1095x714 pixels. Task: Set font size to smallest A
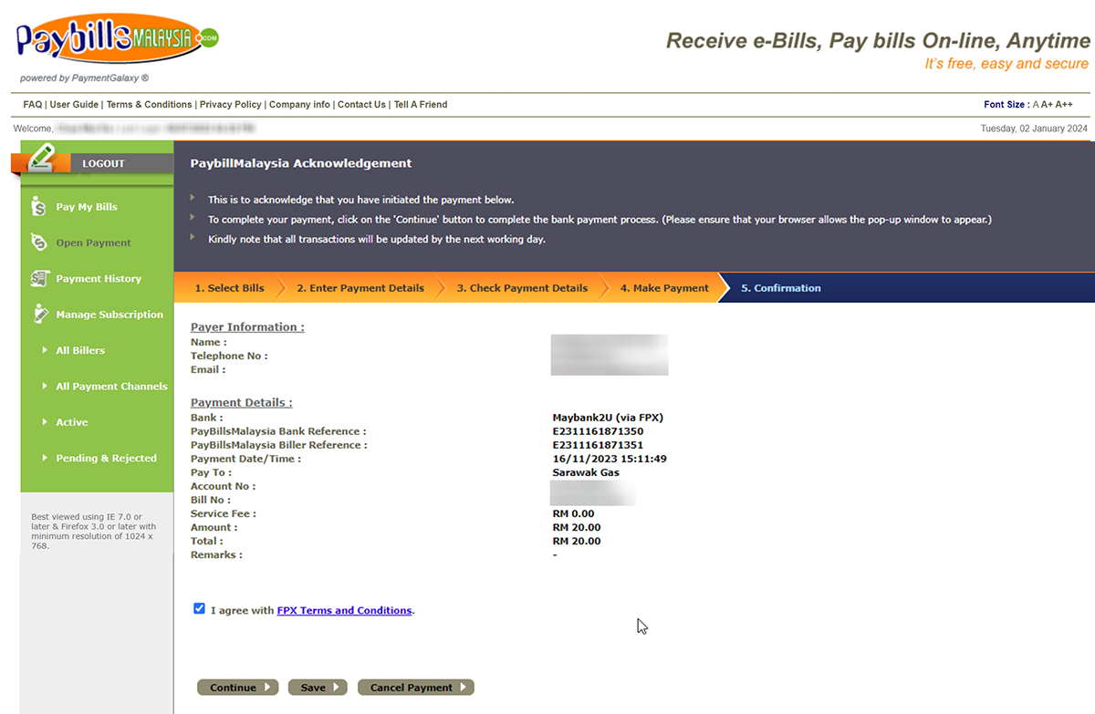(x=1036, y=105)
